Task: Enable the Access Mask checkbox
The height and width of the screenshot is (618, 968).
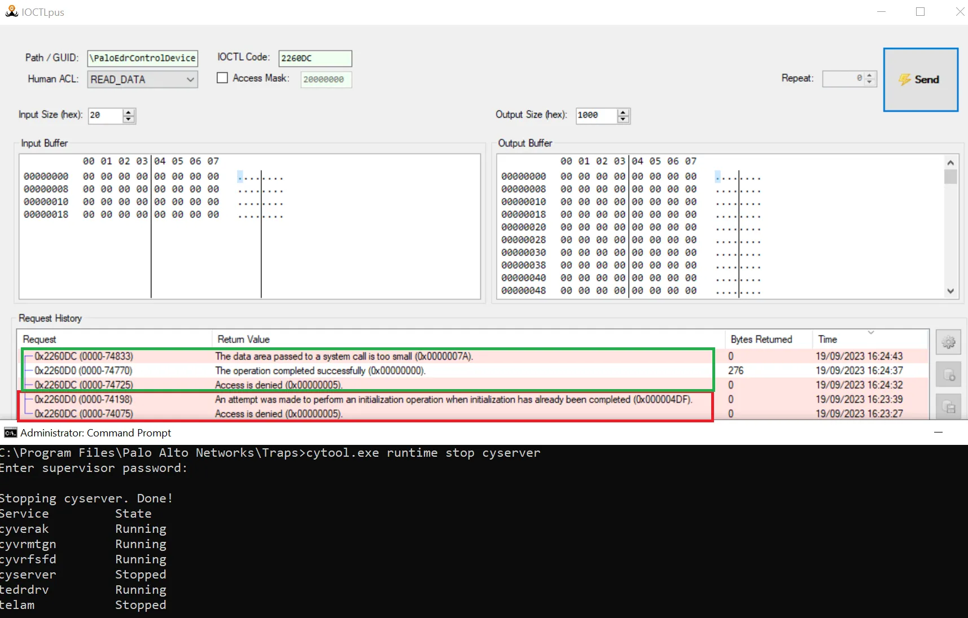Action: pos(222,78)
